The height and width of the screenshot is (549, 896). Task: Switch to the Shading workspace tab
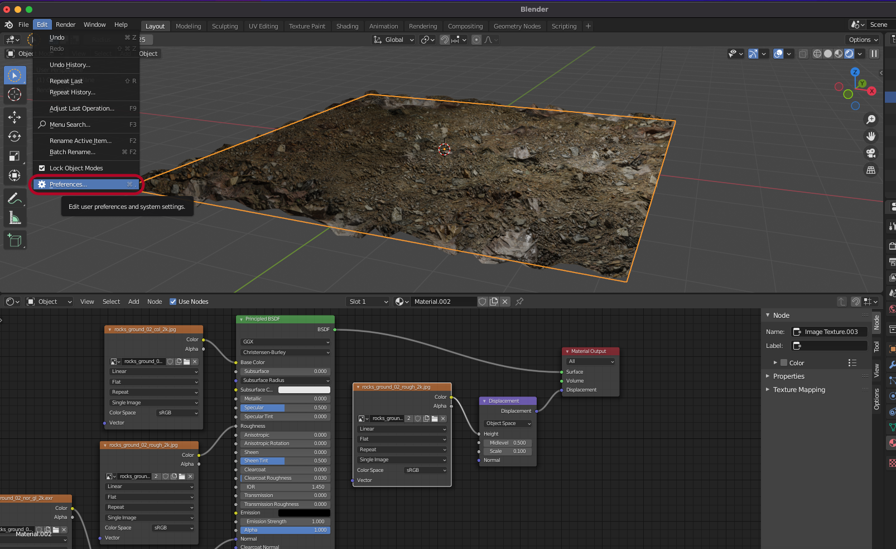(347, 26)
